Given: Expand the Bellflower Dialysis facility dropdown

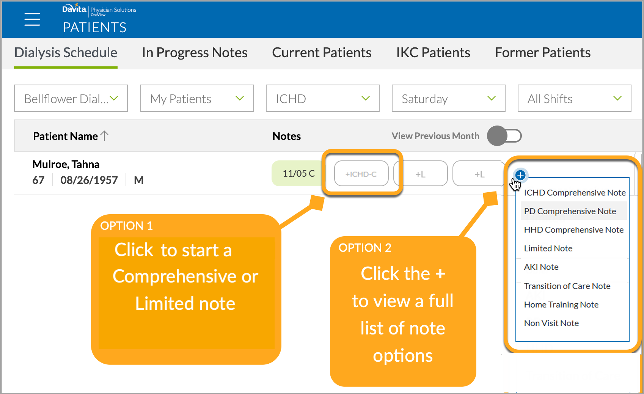Looking at the screenshot, I should [71, 98].
